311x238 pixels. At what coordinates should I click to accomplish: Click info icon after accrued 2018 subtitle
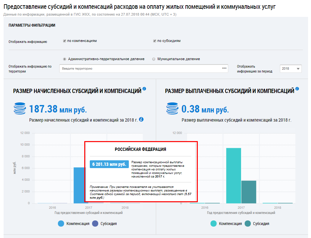click(x=141, y=119)
